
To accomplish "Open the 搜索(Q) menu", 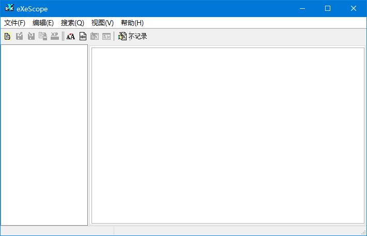I will pyautogui.click(x=72, y=23).
